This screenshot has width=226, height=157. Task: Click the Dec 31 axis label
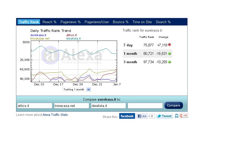(97, 84)
